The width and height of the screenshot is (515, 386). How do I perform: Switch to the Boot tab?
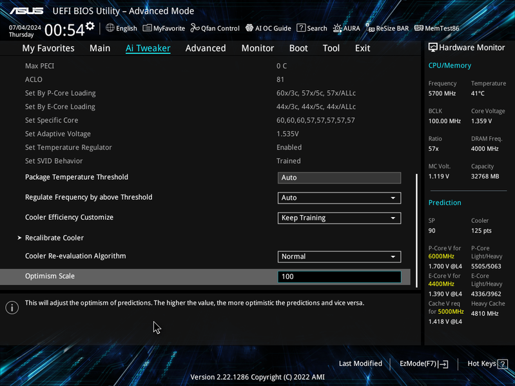point(298,48)
